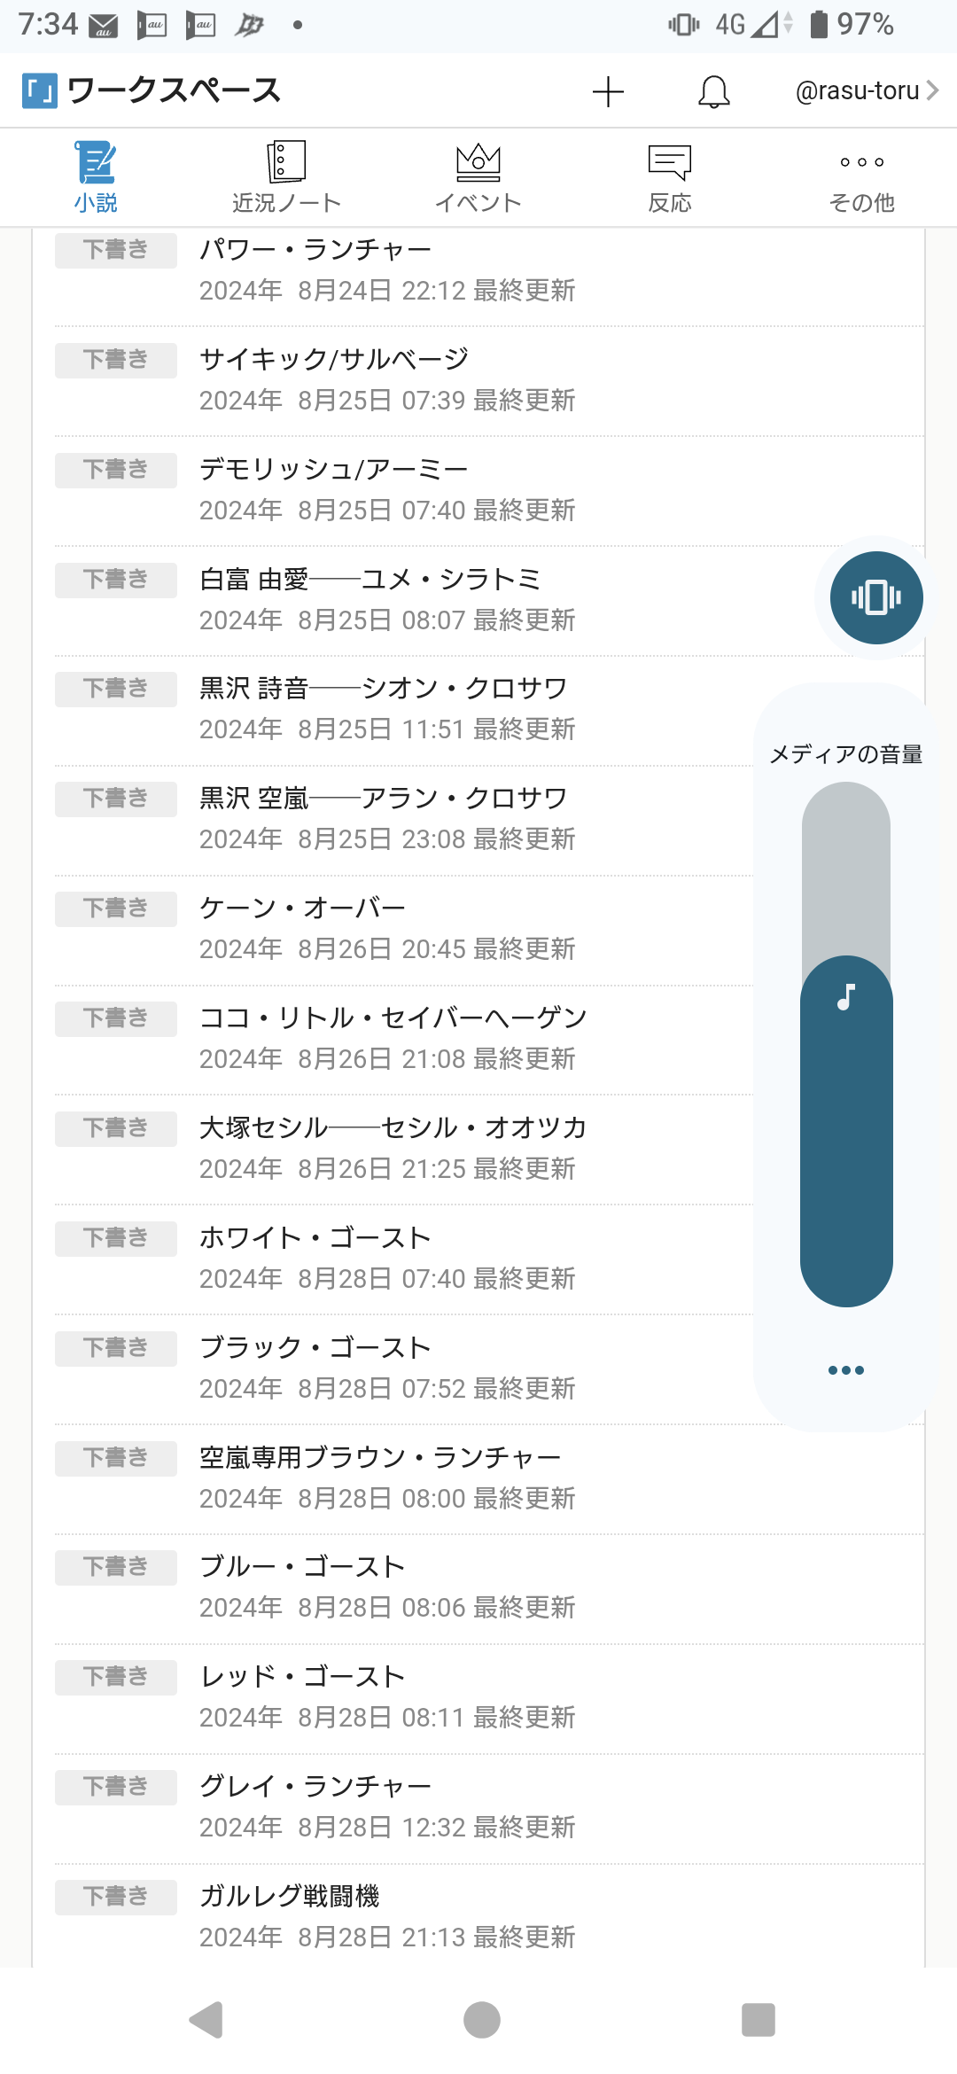Open the draft ホワイト・ゴースト
The image size is (957, 2074).
click(x=315, y=1238)
